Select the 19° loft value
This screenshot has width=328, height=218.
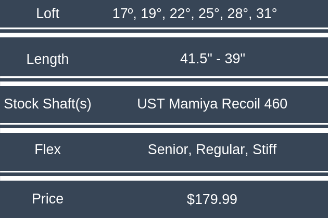152,13
